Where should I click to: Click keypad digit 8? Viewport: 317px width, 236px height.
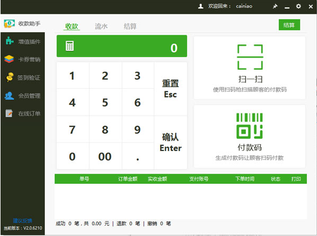pyautogui.click(x=105, y=129)
